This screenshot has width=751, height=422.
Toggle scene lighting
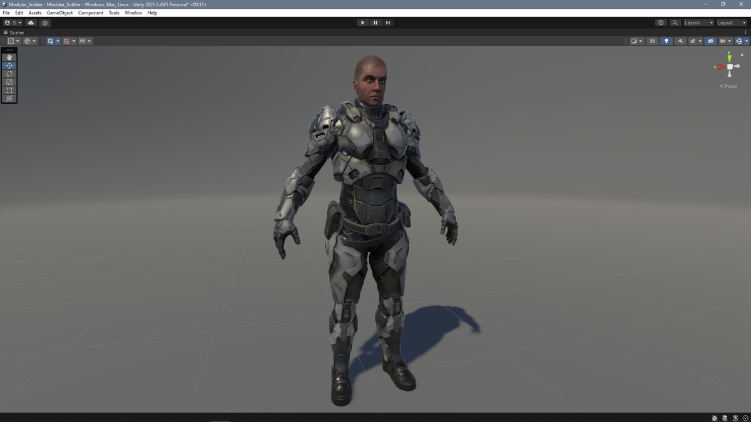(x=666, y=41)
